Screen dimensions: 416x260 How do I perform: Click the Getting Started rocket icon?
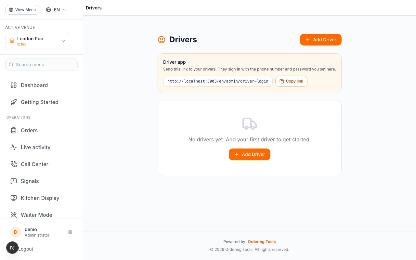point(14,102)
